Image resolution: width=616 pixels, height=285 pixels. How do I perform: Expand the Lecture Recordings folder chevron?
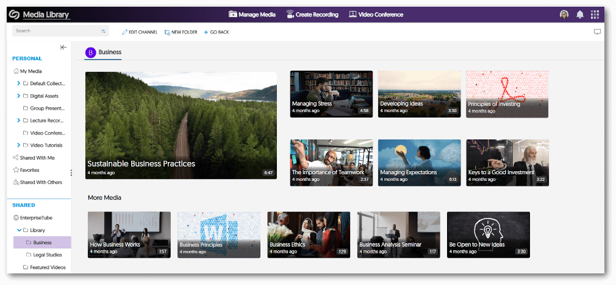(x=18, y=121)
